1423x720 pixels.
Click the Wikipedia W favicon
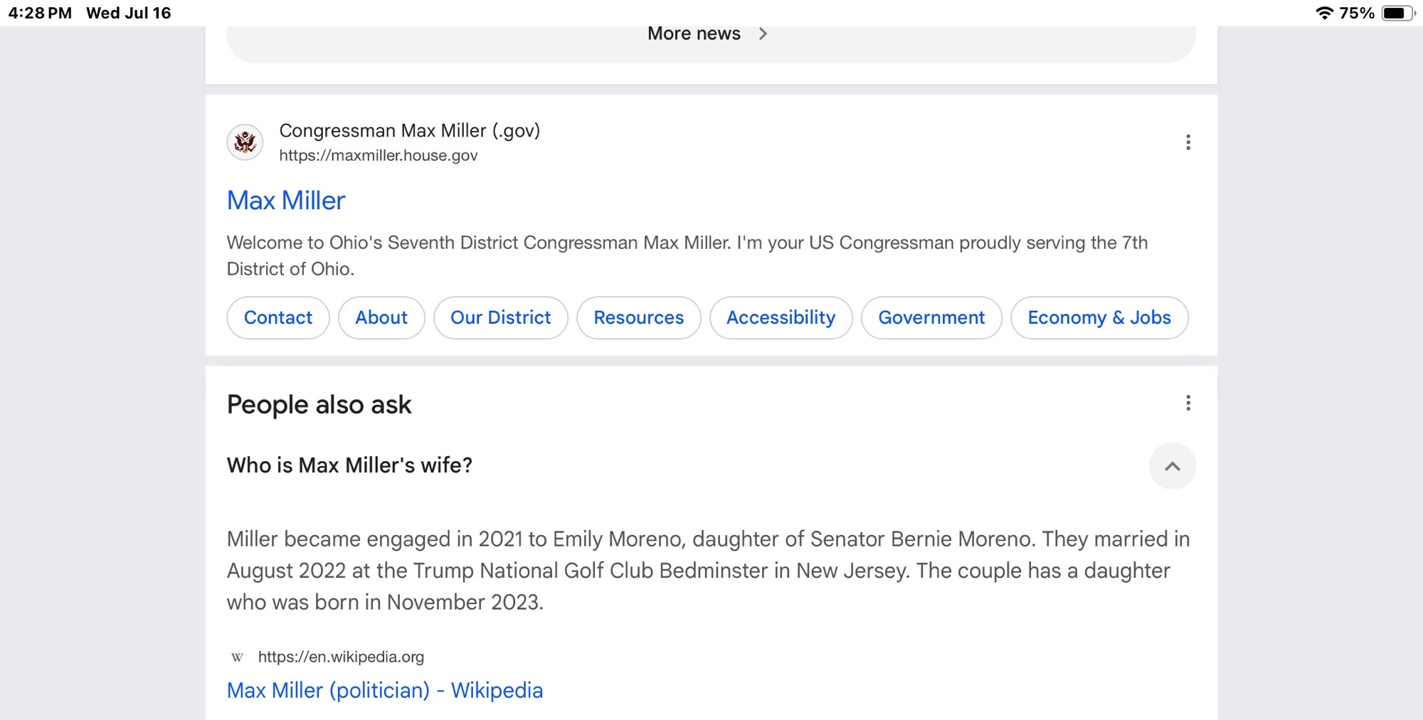[x=237, y=657]
